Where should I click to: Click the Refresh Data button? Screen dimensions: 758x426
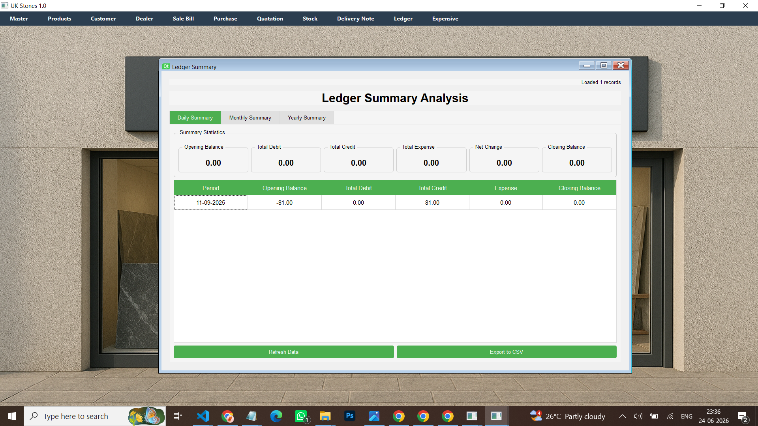pyautogui.click(x=284, y=352)
